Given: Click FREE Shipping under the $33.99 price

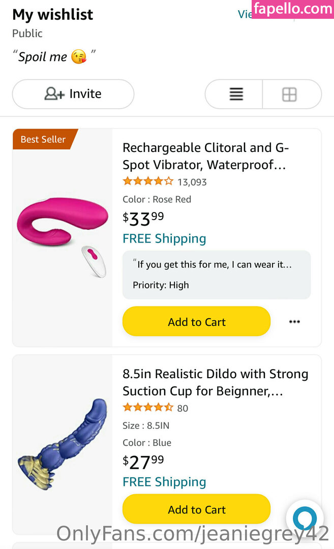Looking at the screenshot, I should click(x=164, y=239).
